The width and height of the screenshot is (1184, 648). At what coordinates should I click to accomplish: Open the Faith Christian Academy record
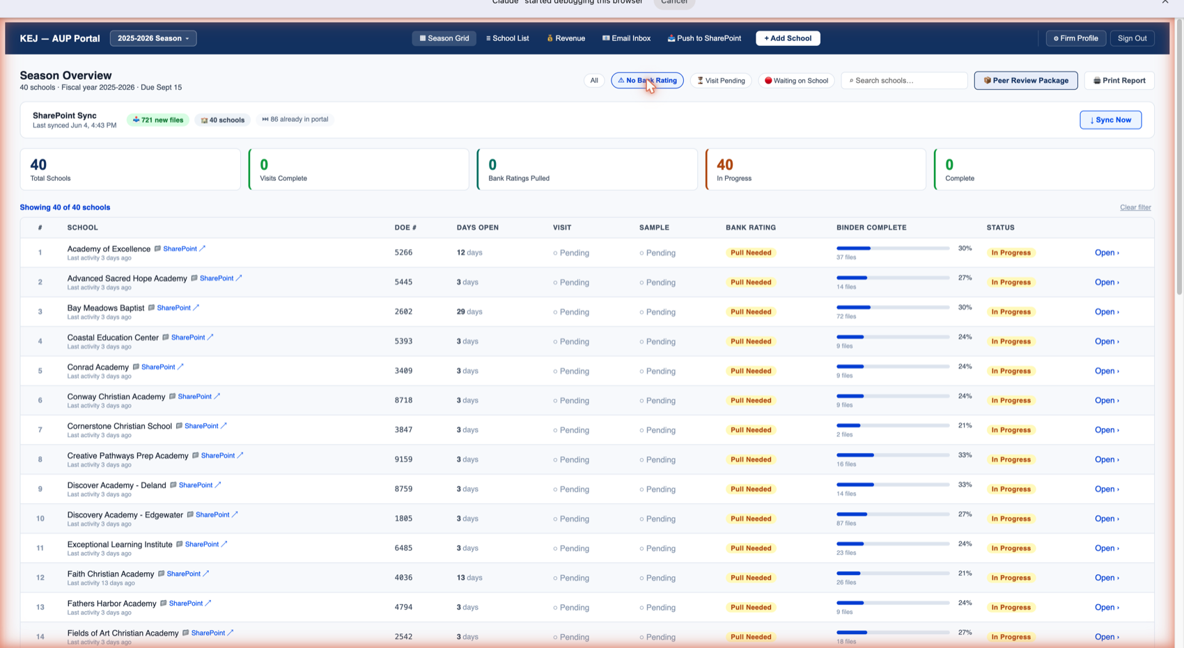click(1107, 578)
